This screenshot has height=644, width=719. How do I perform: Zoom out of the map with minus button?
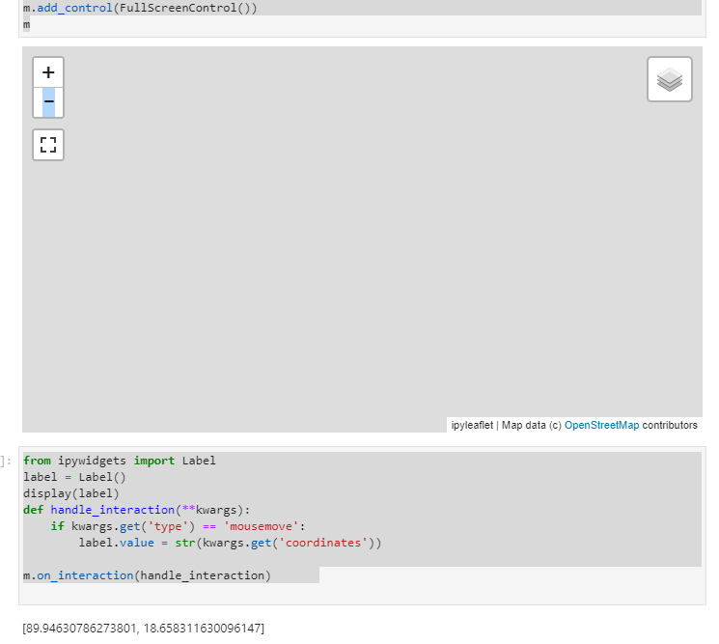click(x=48, y=101)
